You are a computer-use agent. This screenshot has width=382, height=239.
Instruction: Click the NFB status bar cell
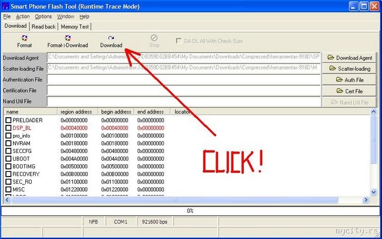[x=93, y=222]
